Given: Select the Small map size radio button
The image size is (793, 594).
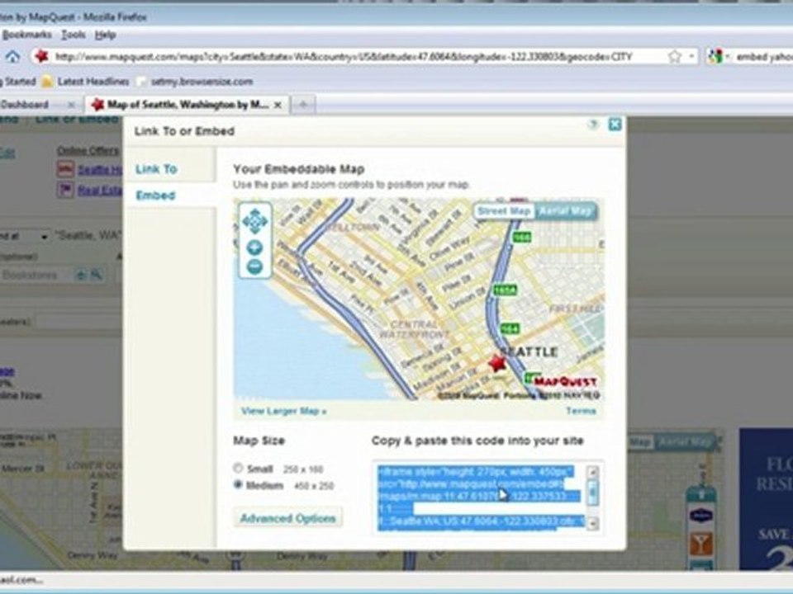Looking at the screenshot, I should click(238, 469).
